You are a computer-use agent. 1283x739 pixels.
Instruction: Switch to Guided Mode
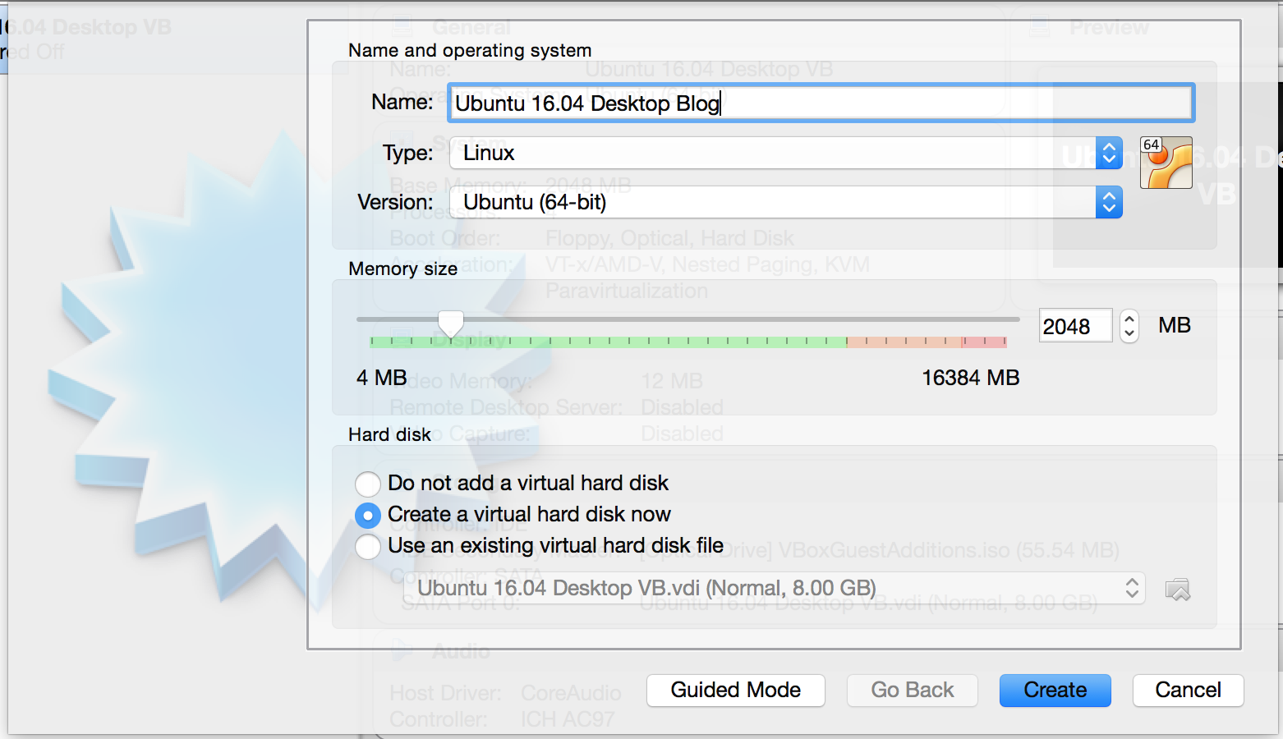(735, 690)
